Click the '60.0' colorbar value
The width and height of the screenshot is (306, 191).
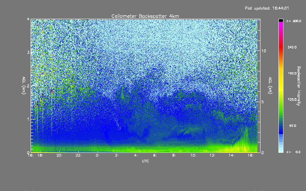[x=293, y=126]
